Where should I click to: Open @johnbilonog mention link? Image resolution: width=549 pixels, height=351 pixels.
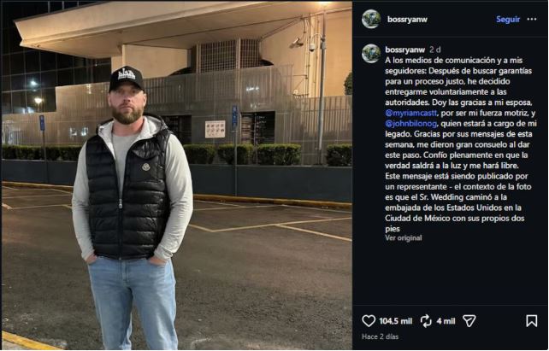(x=411, y=124)
